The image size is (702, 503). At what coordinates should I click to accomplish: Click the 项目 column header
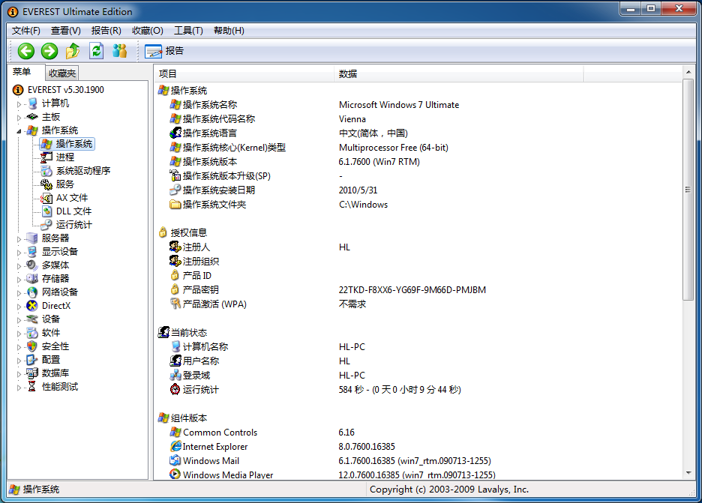coord(244,74)
